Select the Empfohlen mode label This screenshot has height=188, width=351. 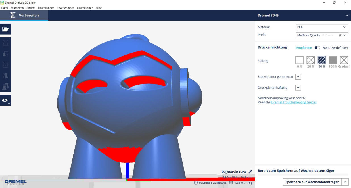(304, 48)
